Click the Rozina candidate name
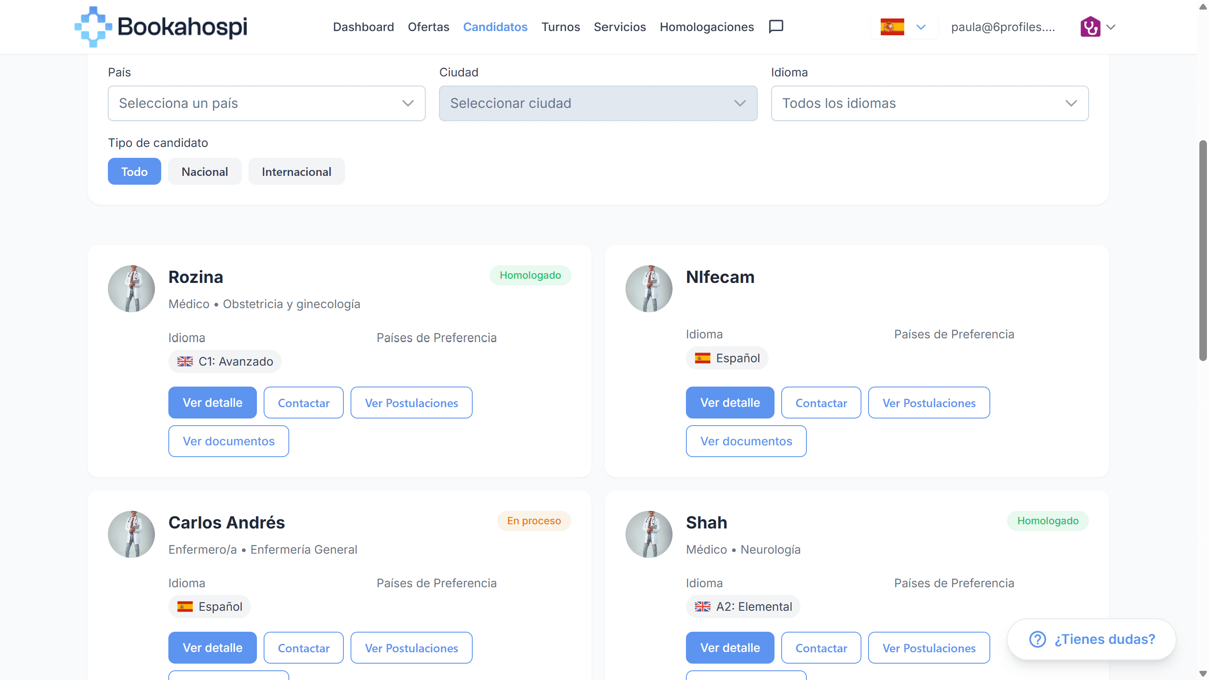The image size is (1209, 680). pyautogui.click(x=196, y=277)
